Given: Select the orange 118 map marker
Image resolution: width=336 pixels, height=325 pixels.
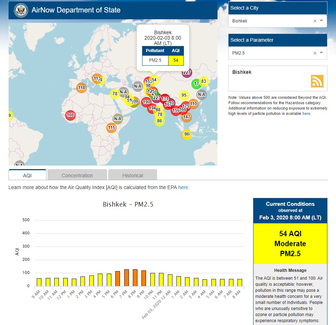Looking at the screenshot, I should coord(81,88).
